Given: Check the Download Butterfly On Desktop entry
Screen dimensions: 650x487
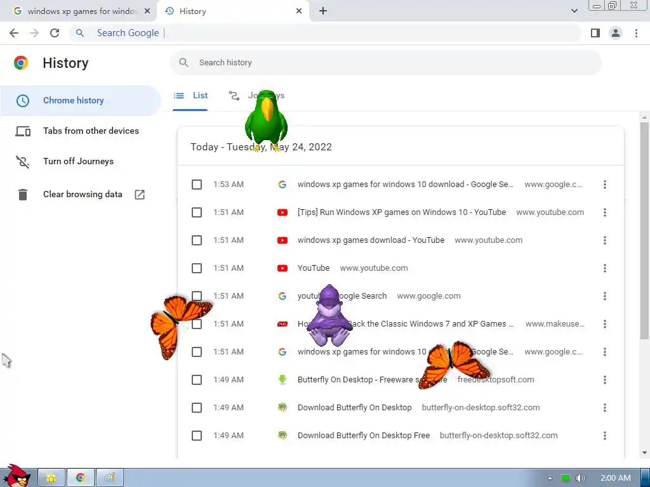Looking at the screenshot, I should pos(197,408).
